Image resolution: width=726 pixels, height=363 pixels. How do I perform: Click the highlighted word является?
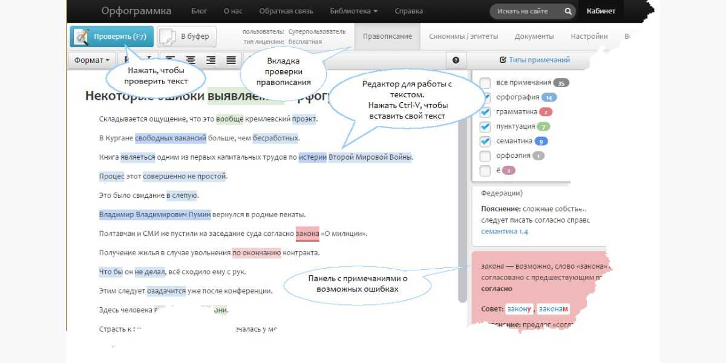click(138, 157)
